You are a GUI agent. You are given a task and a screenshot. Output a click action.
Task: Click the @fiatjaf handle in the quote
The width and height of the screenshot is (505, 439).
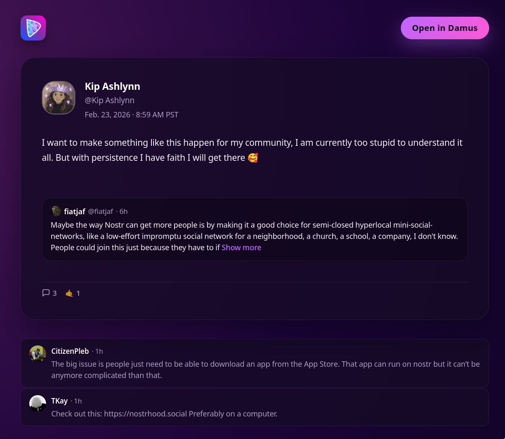100,211
